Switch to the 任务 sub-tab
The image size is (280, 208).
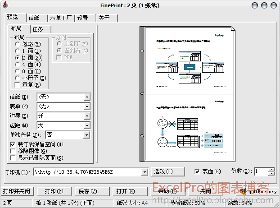41,29
